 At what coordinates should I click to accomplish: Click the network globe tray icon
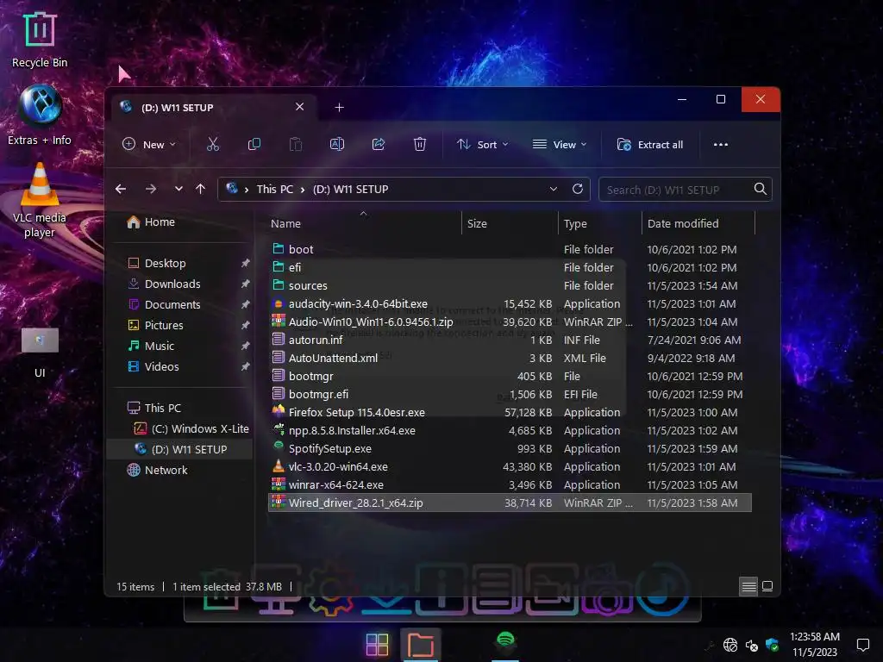click(730, 645)
